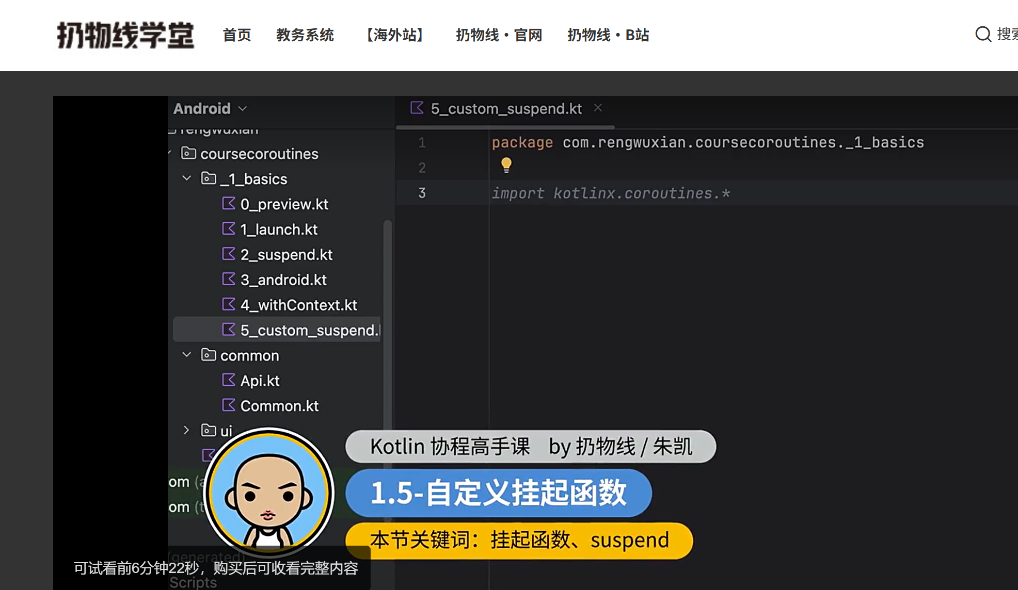Open 3_android.kt in the tree
1018x590 pixels.
point(283,280)
